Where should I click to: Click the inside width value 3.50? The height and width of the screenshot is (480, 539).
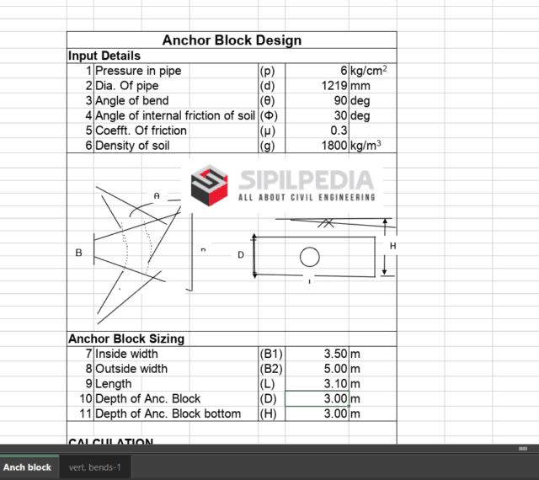317,354
